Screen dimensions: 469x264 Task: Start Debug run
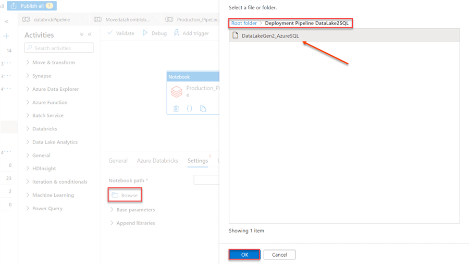coord(155,33)
